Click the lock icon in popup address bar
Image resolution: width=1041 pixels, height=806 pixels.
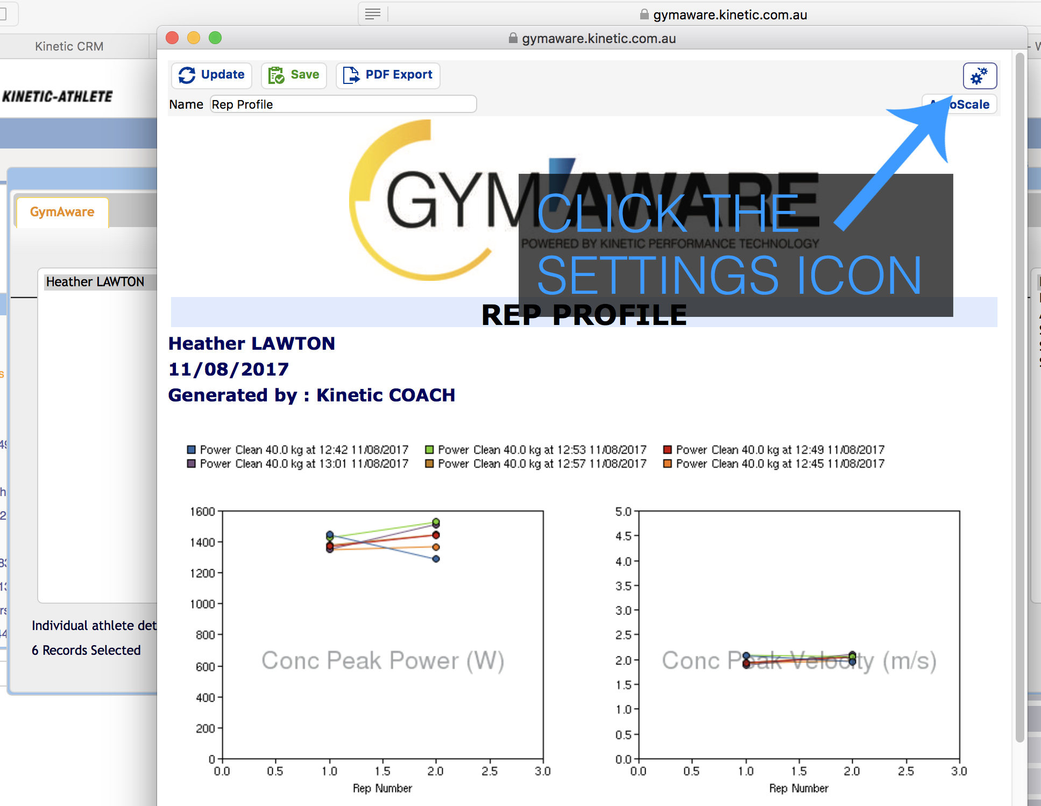[513, 38]
